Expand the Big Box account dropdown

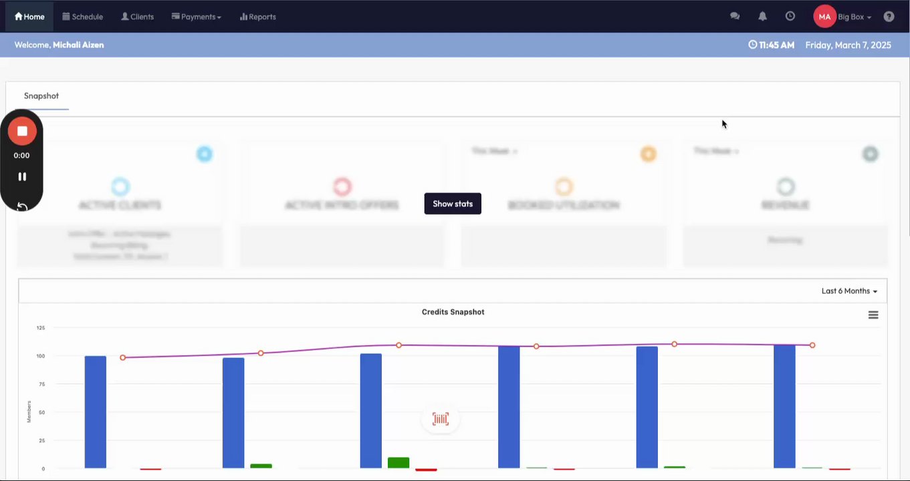855,17
